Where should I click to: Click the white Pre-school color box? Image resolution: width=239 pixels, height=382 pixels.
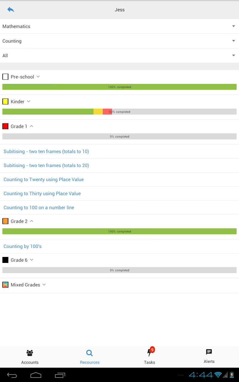coord(5,77)
